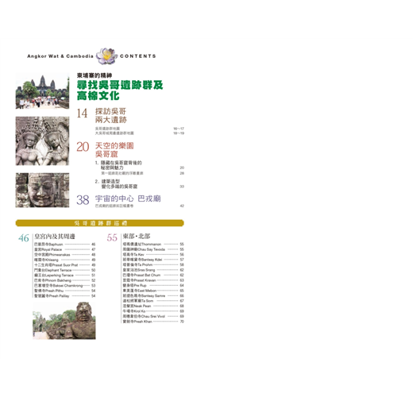Viewport: 413px width, 397px height.
Task: Click the Neak Pean entry
Action: click(153, 306)
